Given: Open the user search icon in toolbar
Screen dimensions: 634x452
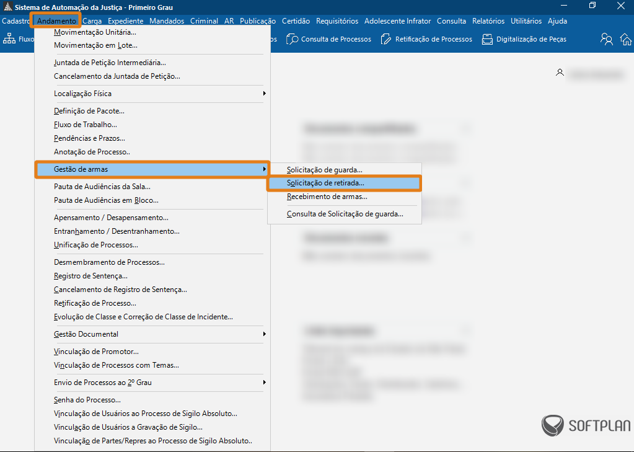Looking at the screenshot, I should (606, 39).
